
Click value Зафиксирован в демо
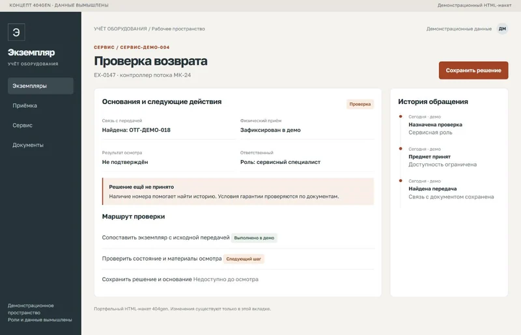[x=270, y=130]
